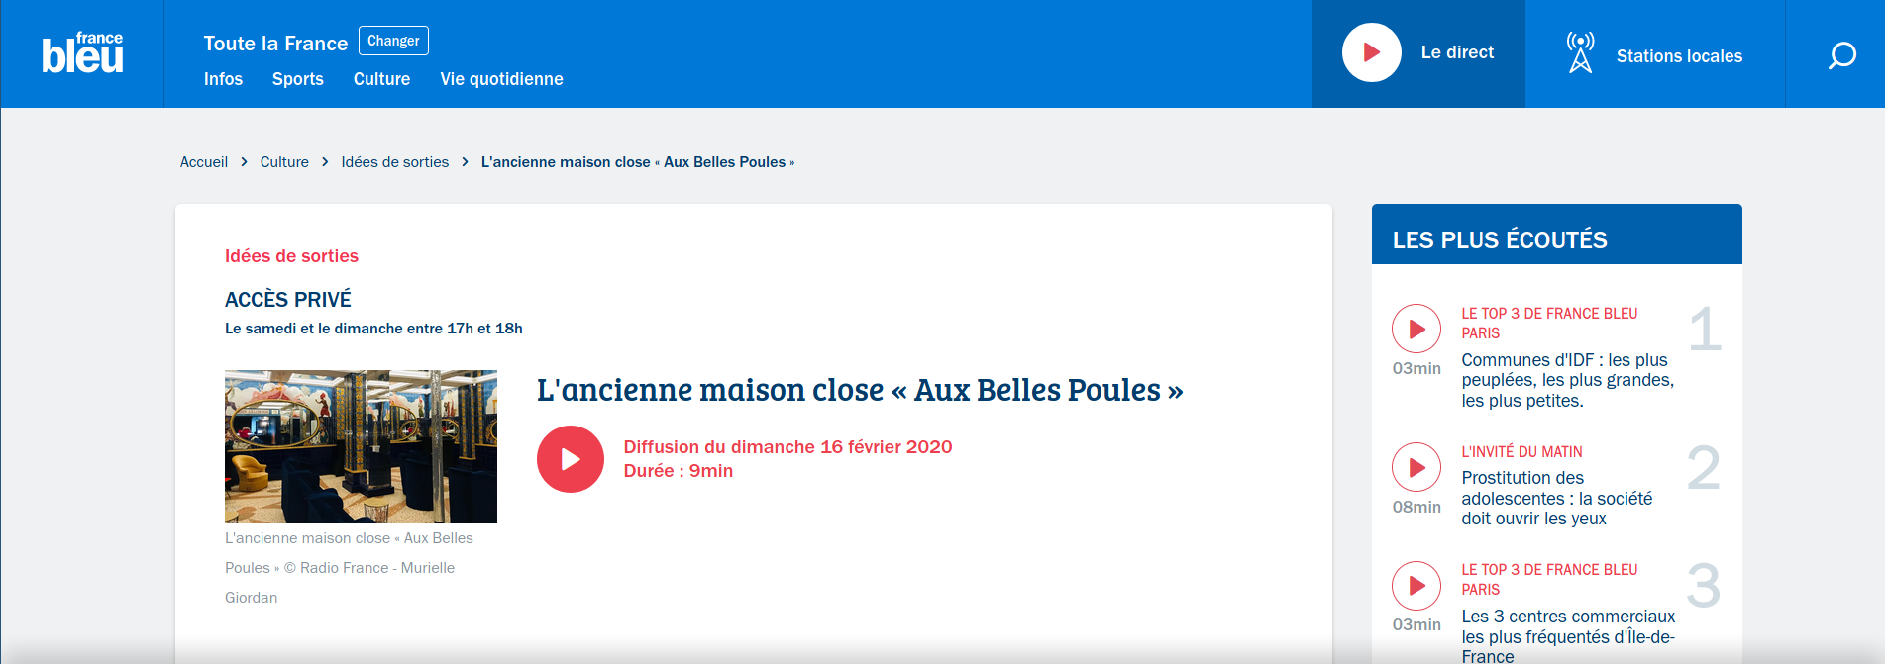The image size is (1888, 664).
Task: Open the Infos menu
Action: (x=223, y=79)
